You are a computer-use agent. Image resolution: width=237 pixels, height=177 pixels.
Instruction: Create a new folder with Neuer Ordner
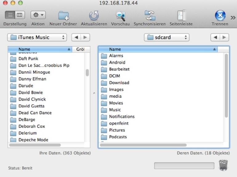pyautogui.click(x=63, y=16)
